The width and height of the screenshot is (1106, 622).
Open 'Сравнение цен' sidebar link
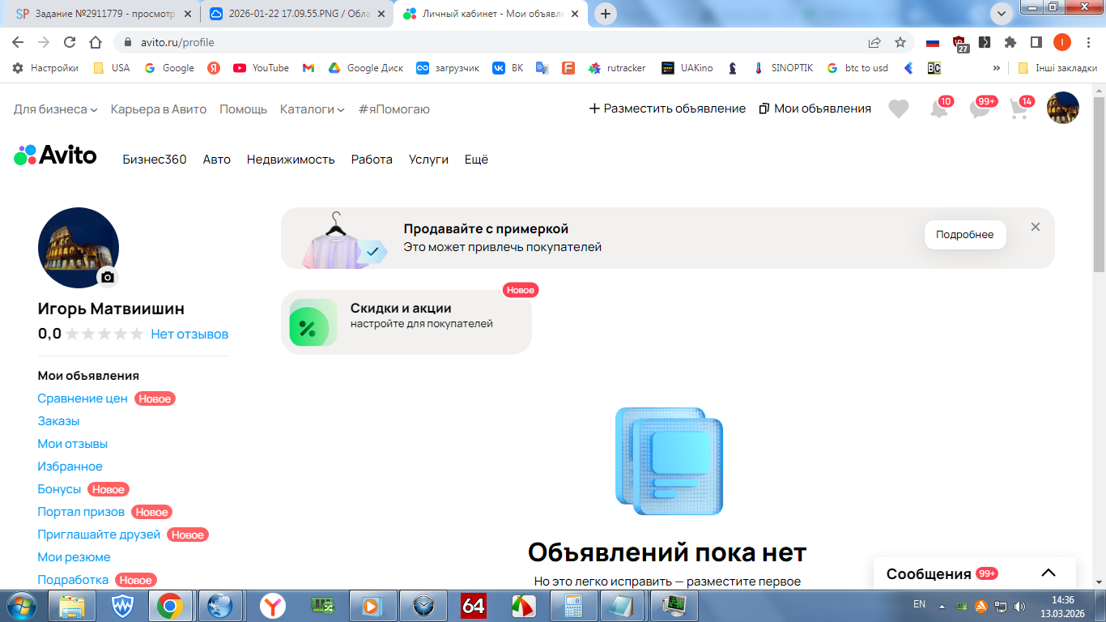(x=83, y=398)
